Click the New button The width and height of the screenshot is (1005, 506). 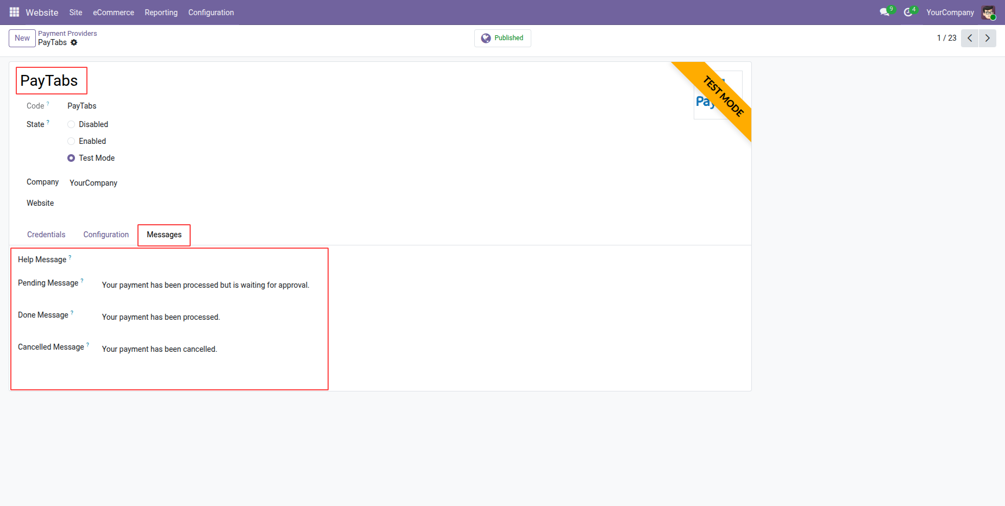coord(22,38)
